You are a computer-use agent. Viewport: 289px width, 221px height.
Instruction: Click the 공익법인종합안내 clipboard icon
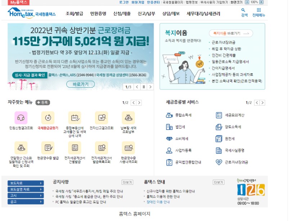[x=169, y=162]
